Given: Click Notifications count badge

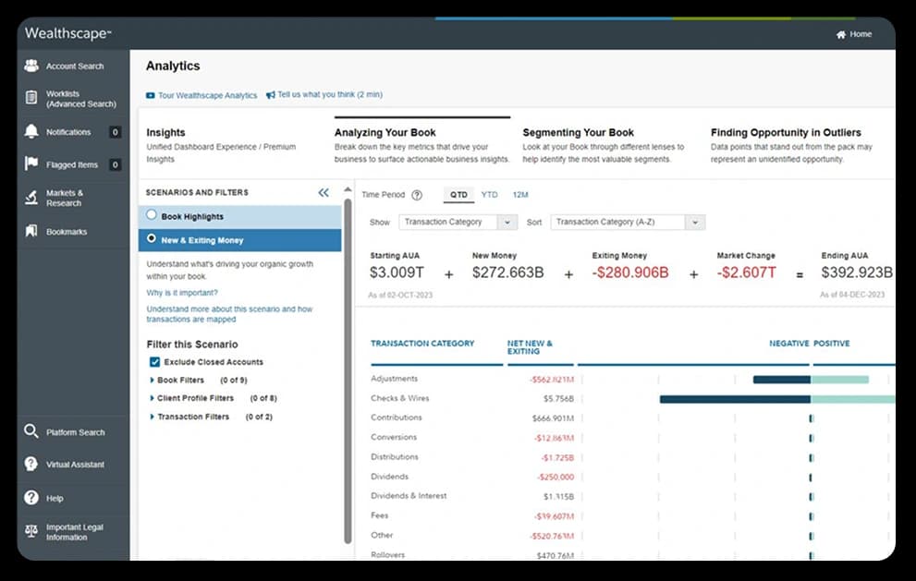Looking at the screenshot, I should [116, 132].
